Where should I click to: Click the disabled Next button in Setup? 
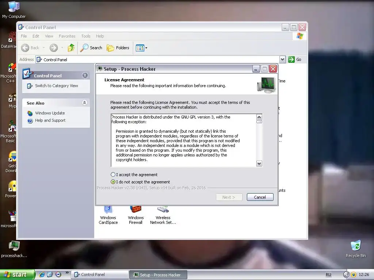pos(229,197)
